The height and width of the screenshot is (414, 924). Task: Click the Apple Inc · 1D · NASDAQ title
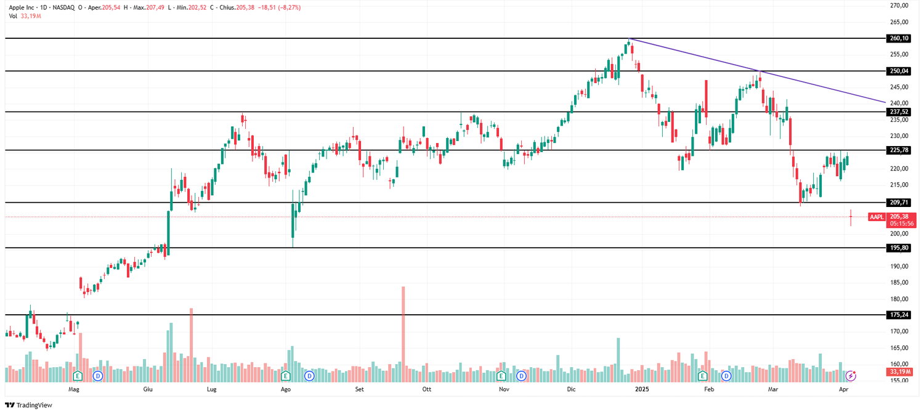click(x=42, y=7)
